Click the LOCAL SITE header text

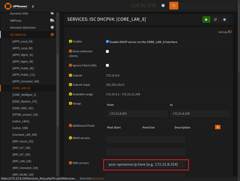pos(144,5)
